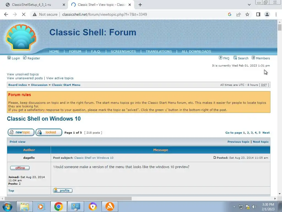Open the side panel icon
The height and width of the screenshot is (212, 282).
pos(258,14)
